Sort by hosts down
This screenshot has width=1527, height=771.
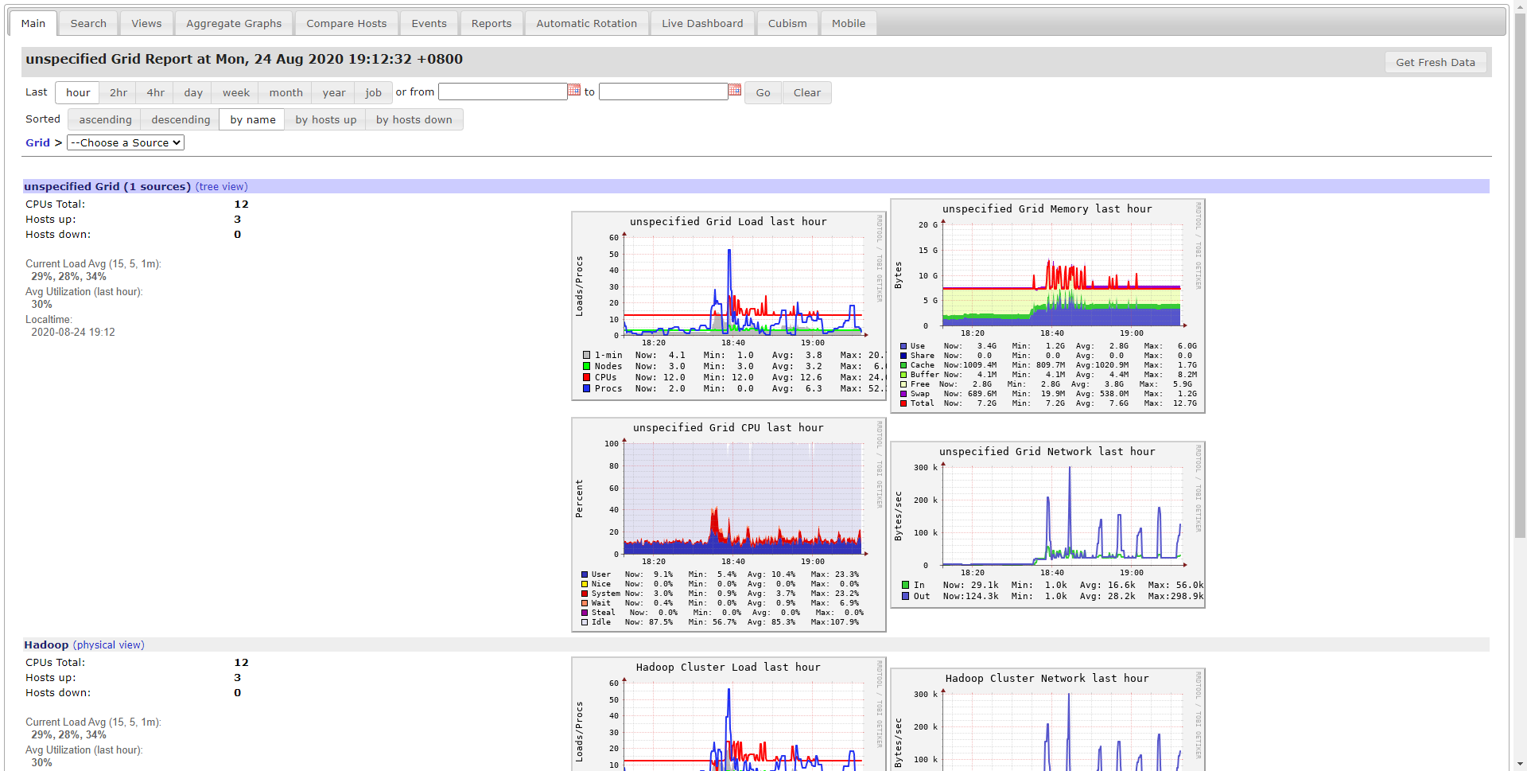[414, 120]
